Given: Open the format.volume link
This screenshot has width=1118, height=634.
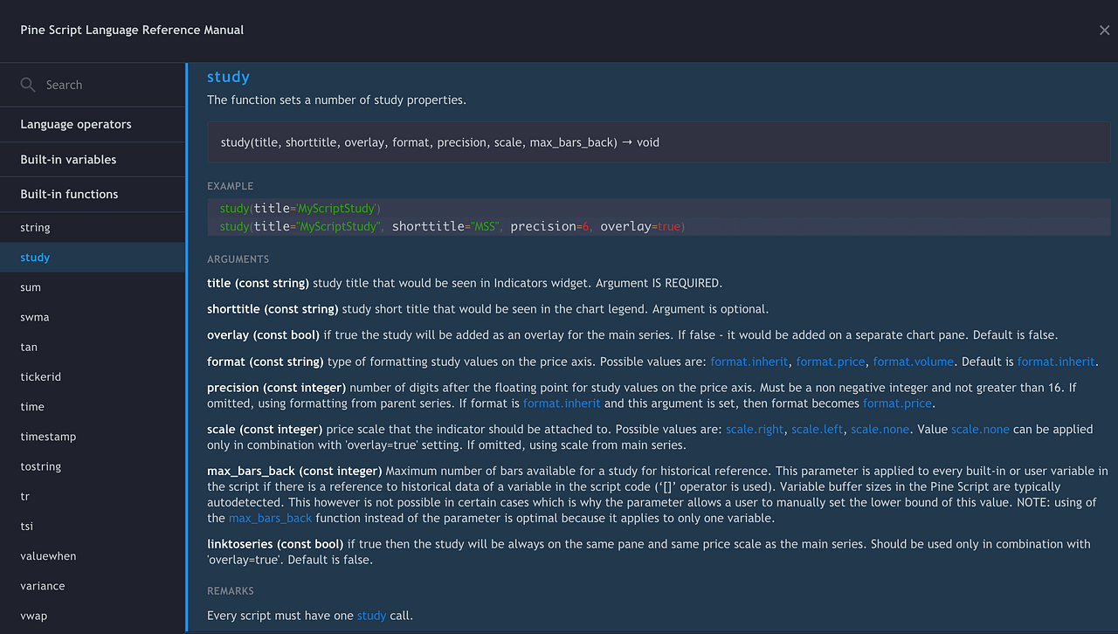Looking at the screenshot, I should point(914,362).
